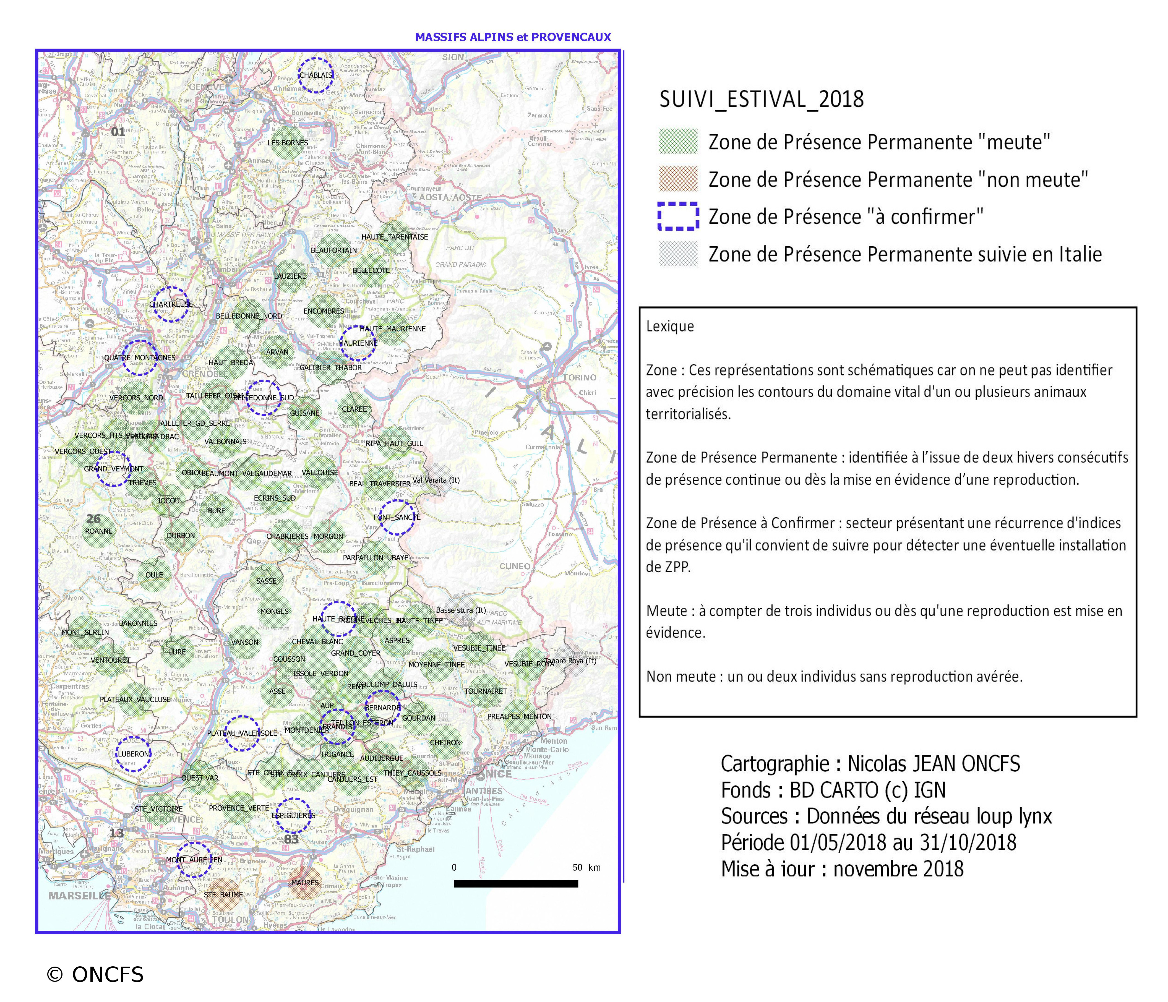Click "Sources : Données du réseau loup lynx"

tap(887, 816)
